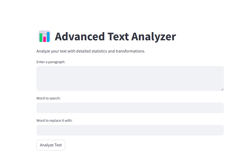Click the textarea resize handle at its corner
The image size is (251, 166).
coord(223,89)
